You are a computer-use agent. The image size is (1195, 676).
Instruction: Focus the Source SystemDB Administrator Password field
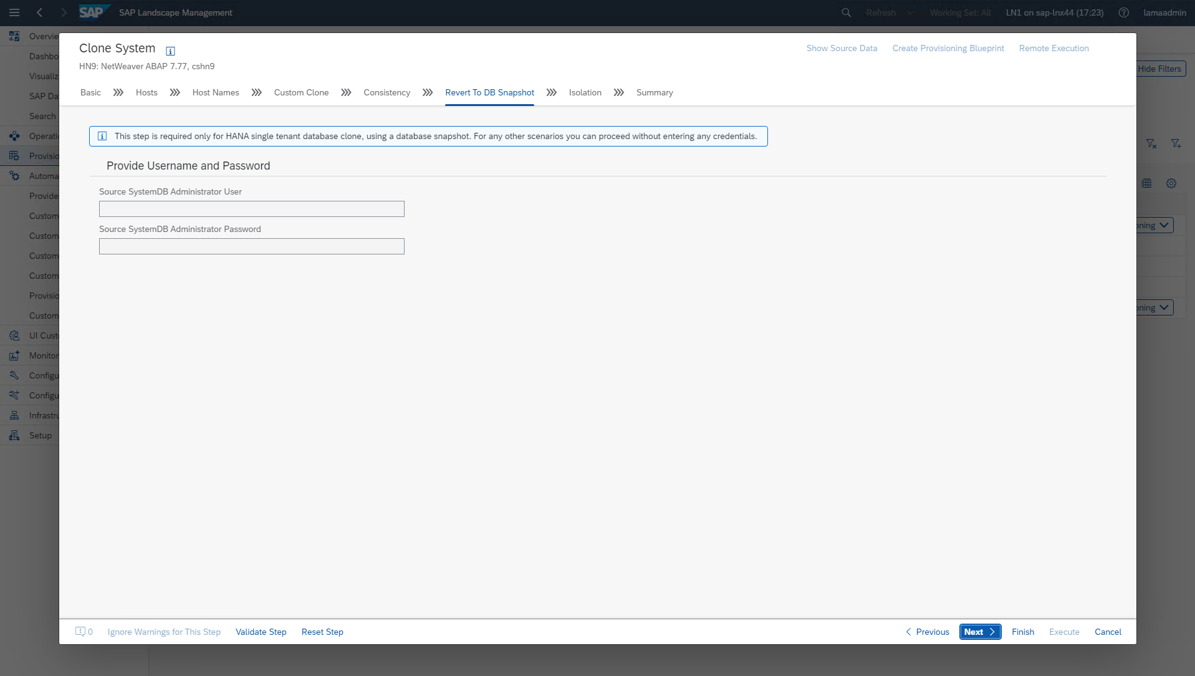[252, 246]
